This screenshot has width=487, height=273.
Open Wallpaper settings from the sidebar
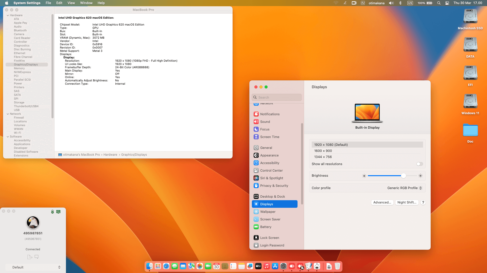256,212
